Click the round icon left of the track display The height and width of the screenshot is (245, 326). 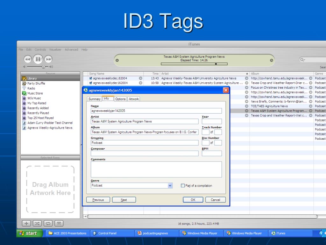point(117,60)
